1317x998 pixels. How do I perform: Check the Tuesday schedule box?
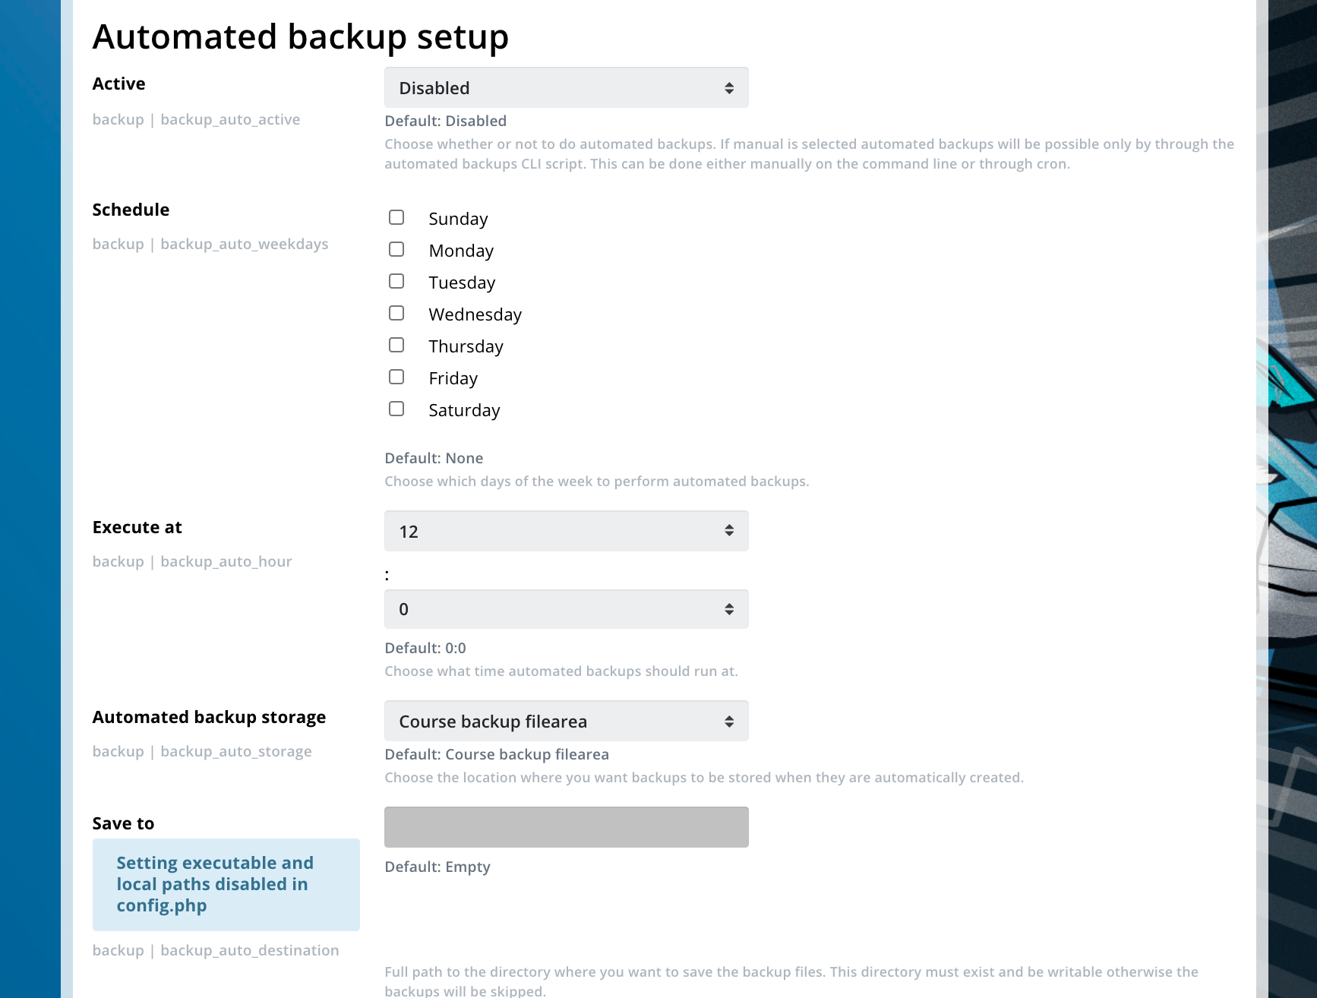click(396, 282)
